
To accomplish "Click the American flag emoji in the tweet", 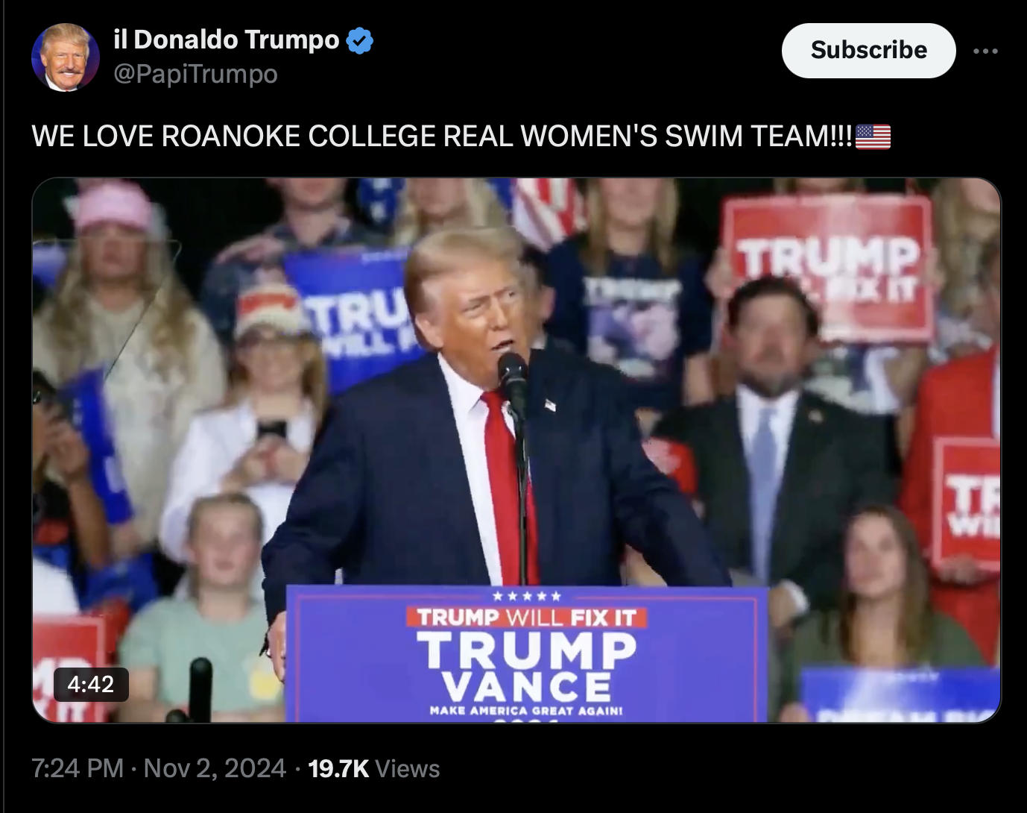I will (x=873, y=136).
